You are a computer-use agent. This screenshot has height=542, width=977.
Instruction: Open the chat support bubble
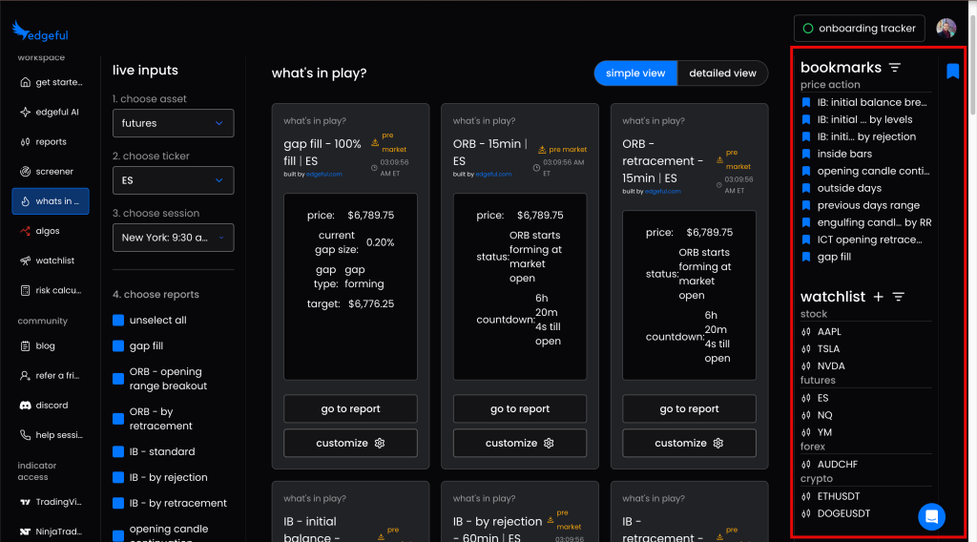pos(932,516)
